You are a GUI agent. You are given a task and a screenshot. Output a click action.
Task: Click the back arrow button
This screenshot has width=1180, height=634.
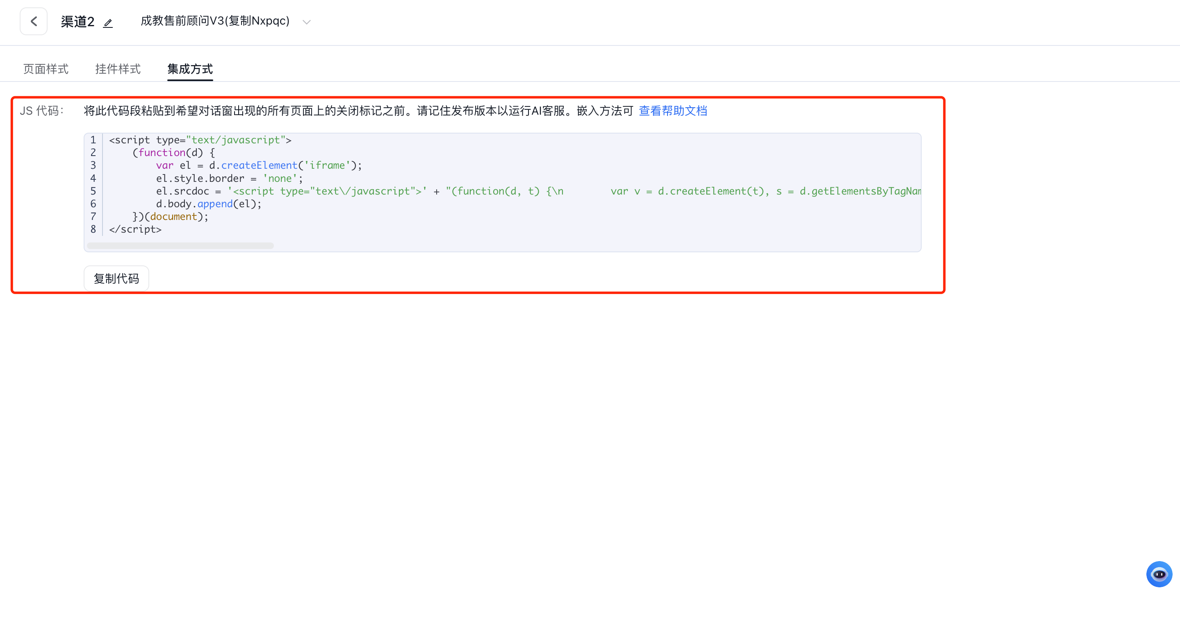pos(34,21)
